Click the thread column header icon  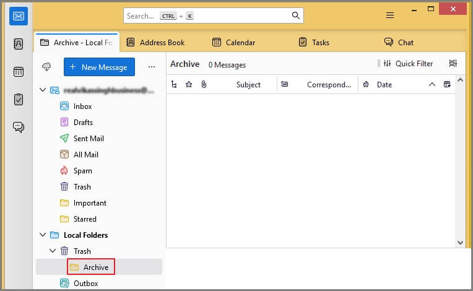[x=174, y=84]
